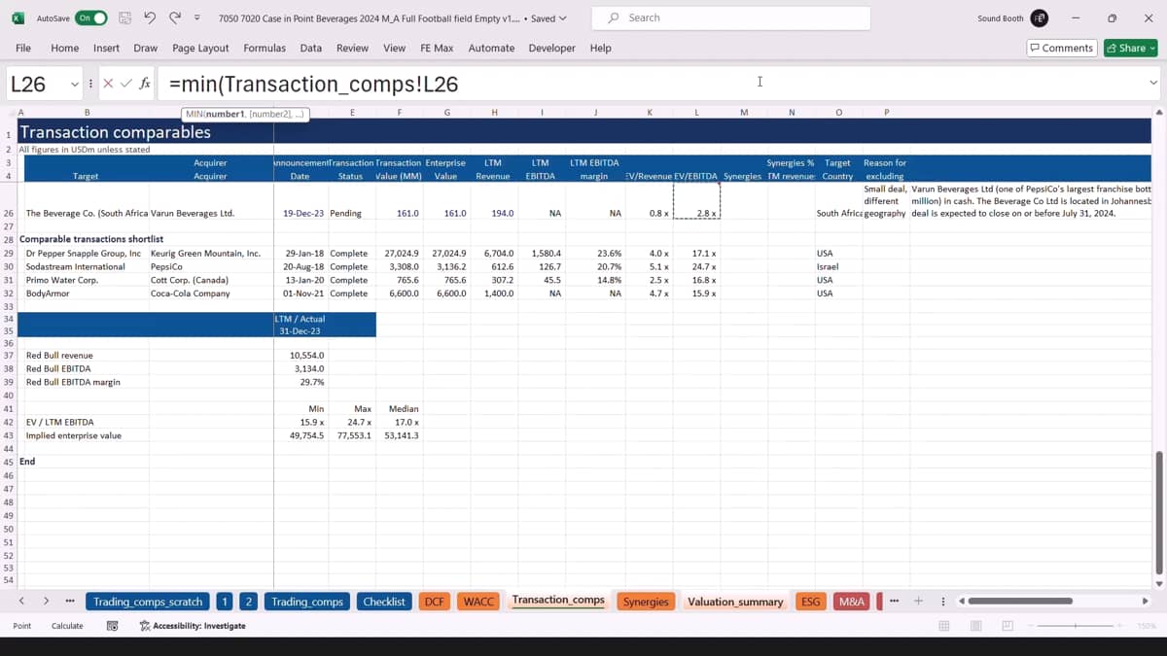The height and width of the screenshot is (656, 1167).
Task: Expand the formula bar chevron
Action: point(1153,84)
